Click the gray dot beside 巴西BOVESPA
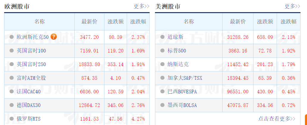This screenshot has height=125, width=307. (162, 91)
